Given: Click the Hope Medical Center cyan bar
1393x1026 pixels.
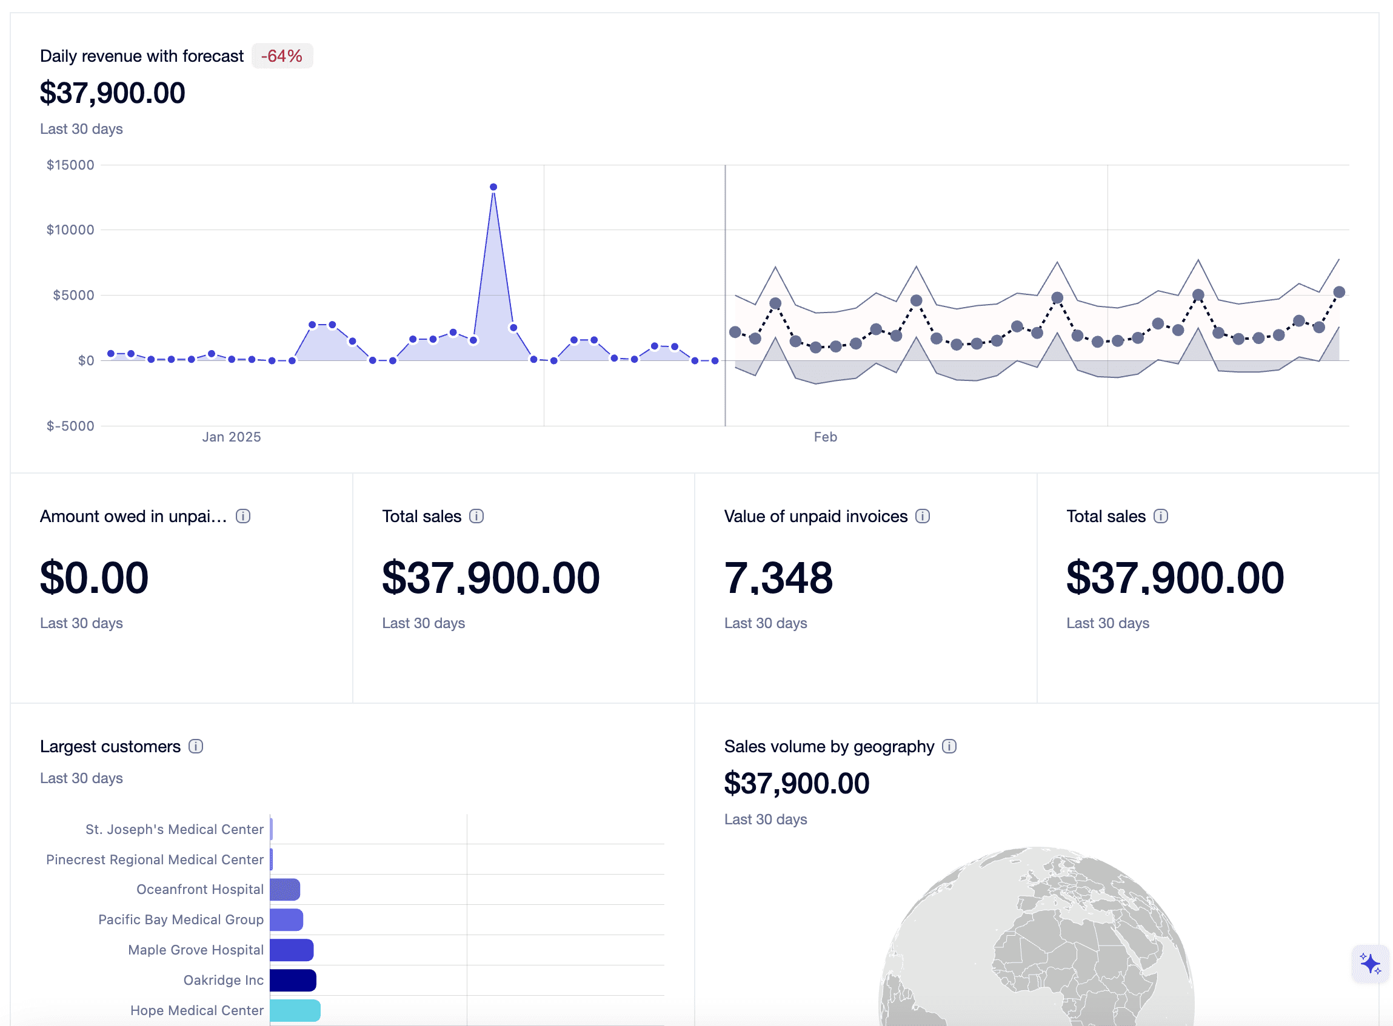Looking at the screenshot, I should point(295,1010).
